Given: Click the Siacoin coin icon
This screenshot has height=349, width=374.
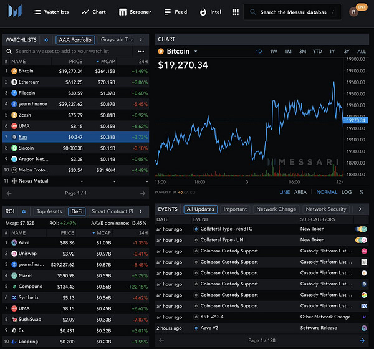Looking at the screenshot, I should coord(14,148).
